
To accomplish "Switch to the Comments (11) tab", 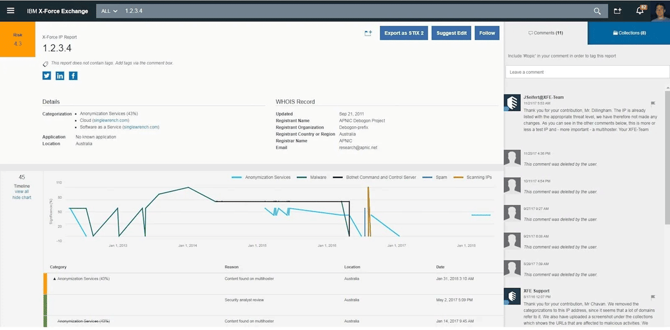I will [x=545, y=33].
